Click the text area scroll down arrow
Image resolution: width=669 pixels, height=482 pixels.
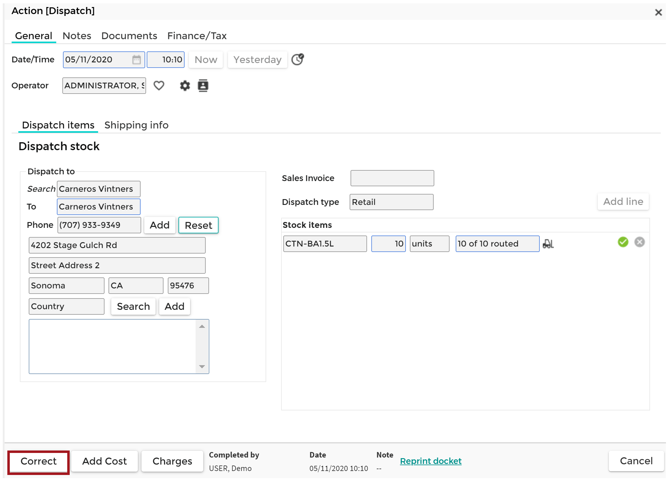pyautogui.click(x=202, y=366)
